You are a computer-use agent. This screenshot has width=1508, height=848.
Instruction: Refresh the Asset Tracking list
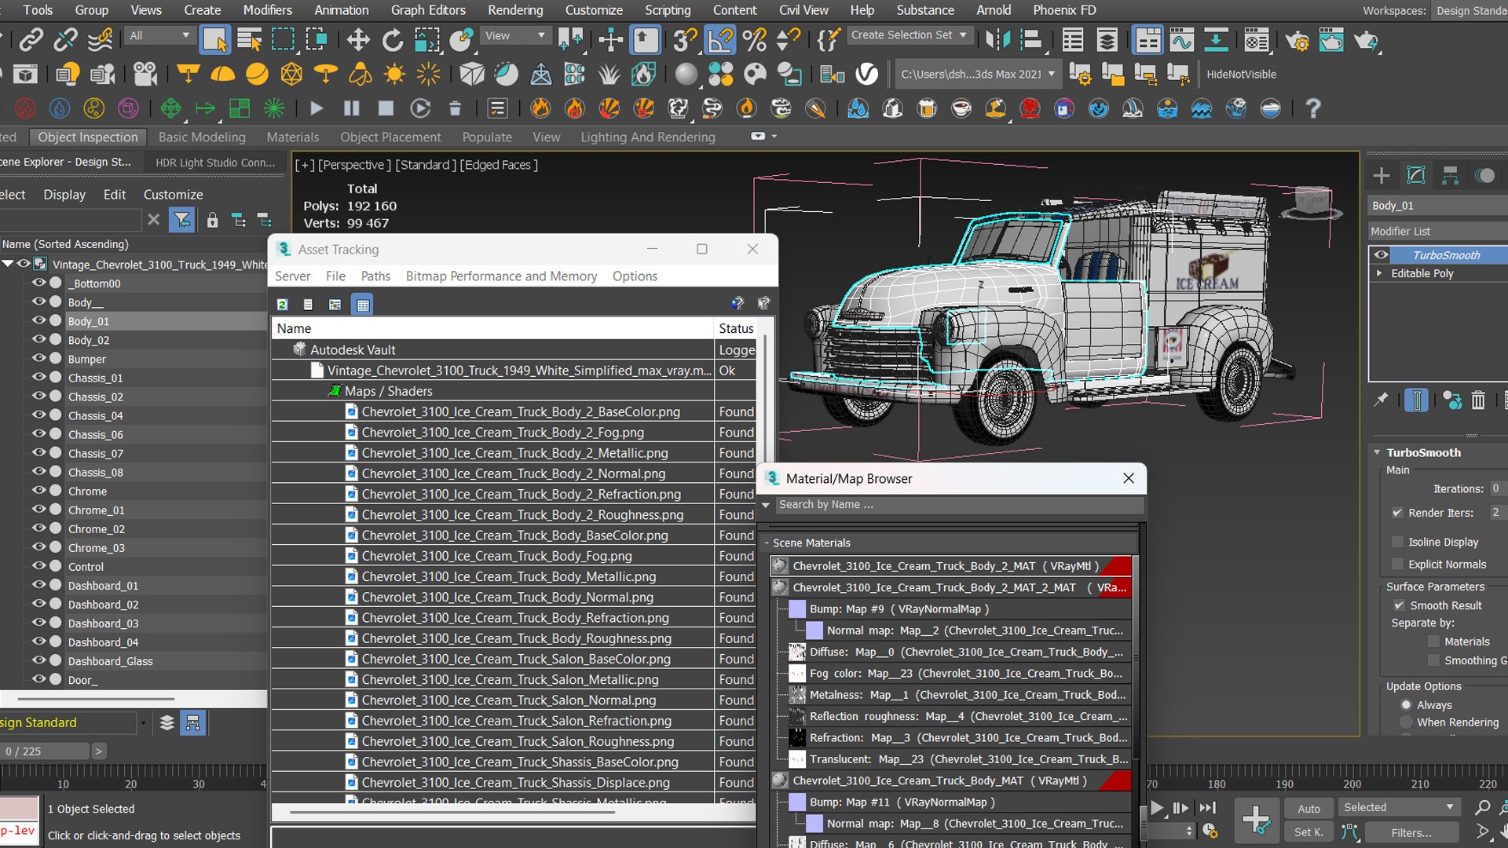tap(283, 305)
